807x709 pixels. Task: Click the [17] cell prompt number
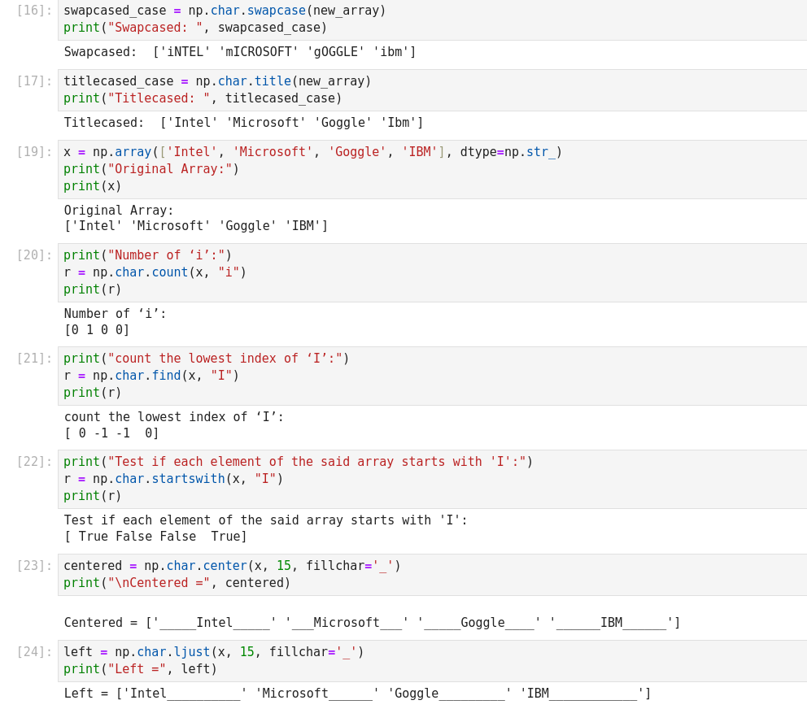coord(34,81)
